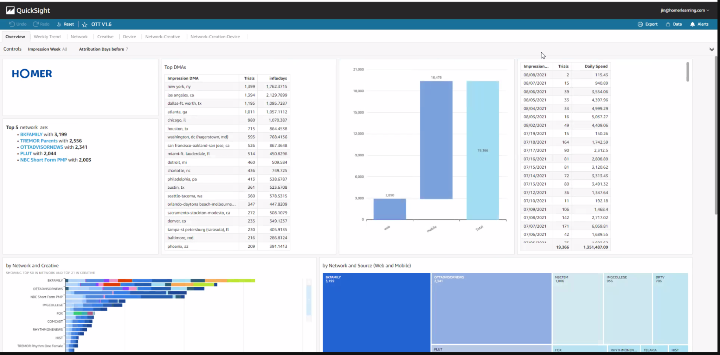
Task: Expand the controls panel chevron
Action: 711,49
